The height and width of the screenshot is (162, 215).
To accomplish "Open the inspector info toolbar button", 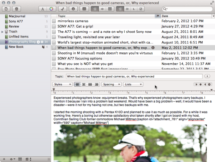I will pos(73,9).
